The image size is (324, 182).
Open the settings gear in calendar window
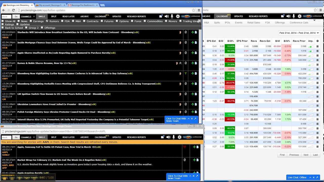[300, 16]
